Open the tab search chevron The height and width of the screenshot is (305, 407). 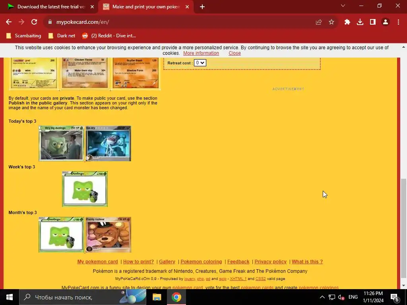[x=343, y=6]
